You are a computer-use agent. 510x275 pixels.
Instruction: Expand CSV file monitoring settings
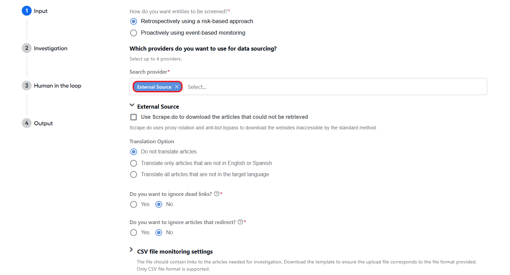tap(132, 250)
